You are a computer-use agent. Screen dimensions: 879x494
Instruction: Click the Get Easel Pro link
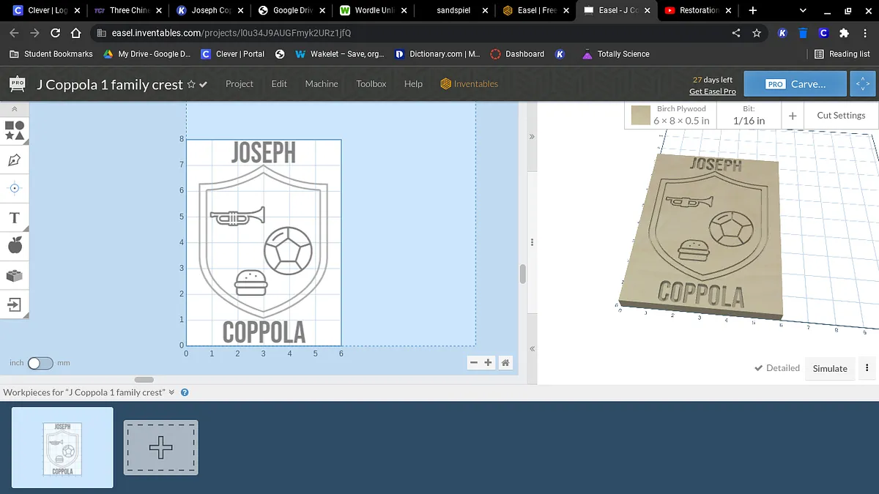(x=712, y=91)
